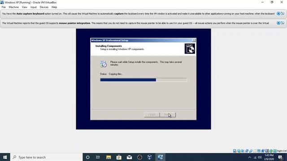The width and height of the screenshot is (287, 161).
Task: Click the optical disk status icon
Action: tap(239, 151)
